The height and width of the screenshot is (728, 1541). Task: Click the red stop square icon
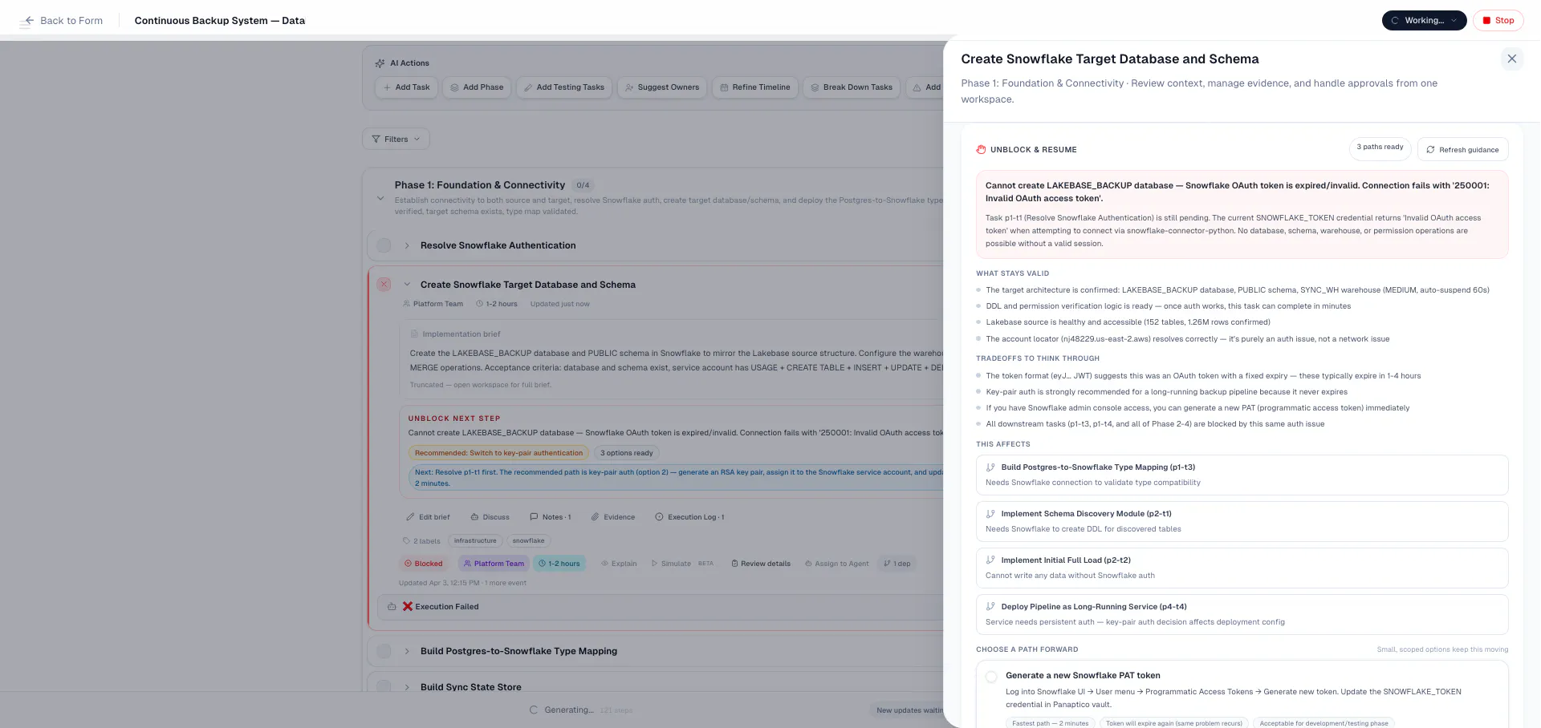tap(1486, 21)
